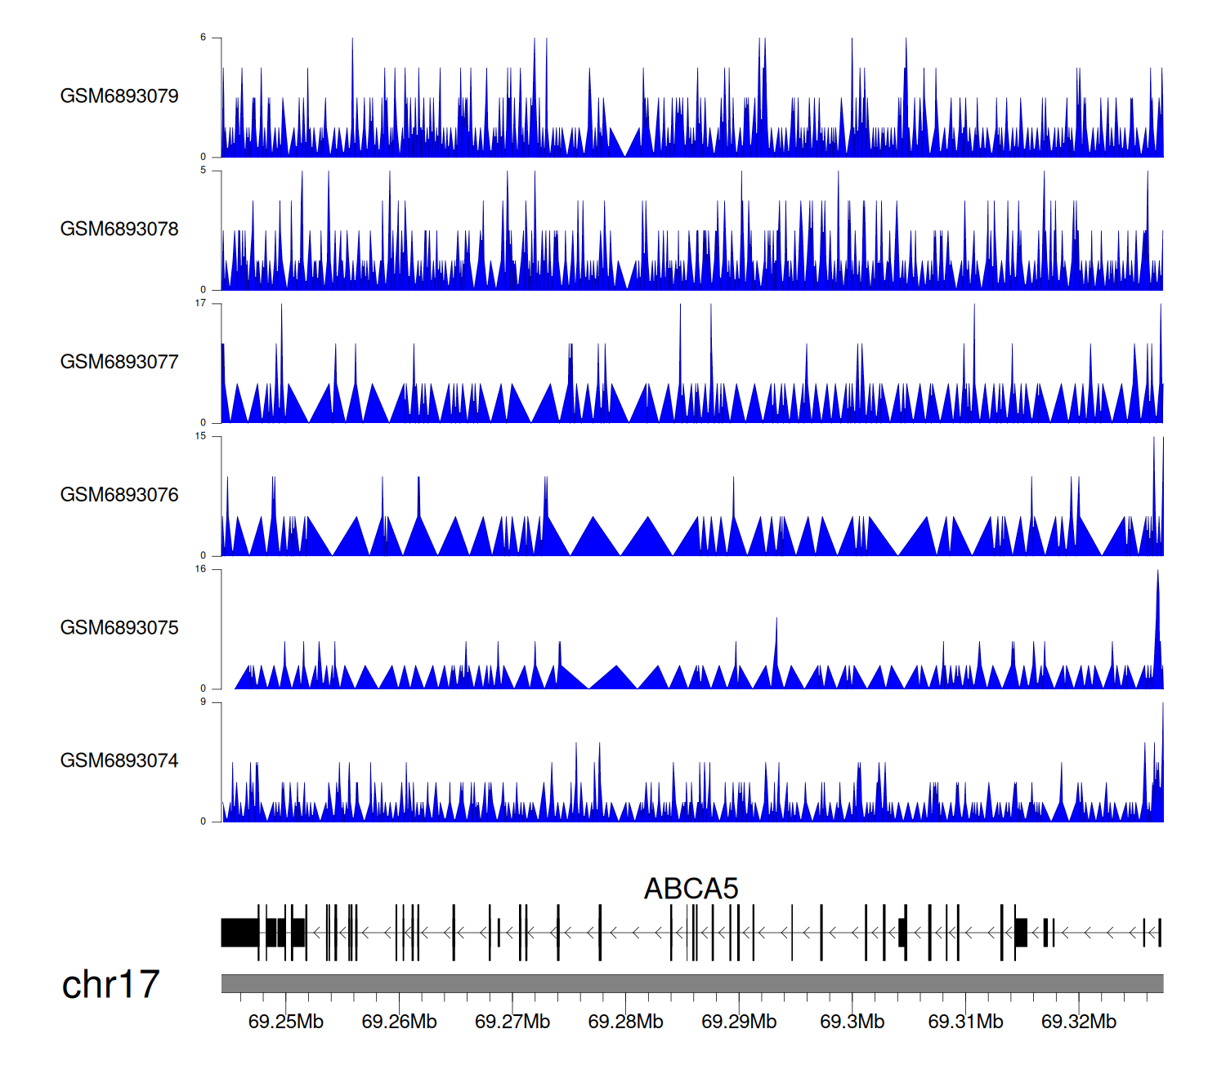Click the ABCA5 gene name
1226x1078 pixels.
pos(691,889)
